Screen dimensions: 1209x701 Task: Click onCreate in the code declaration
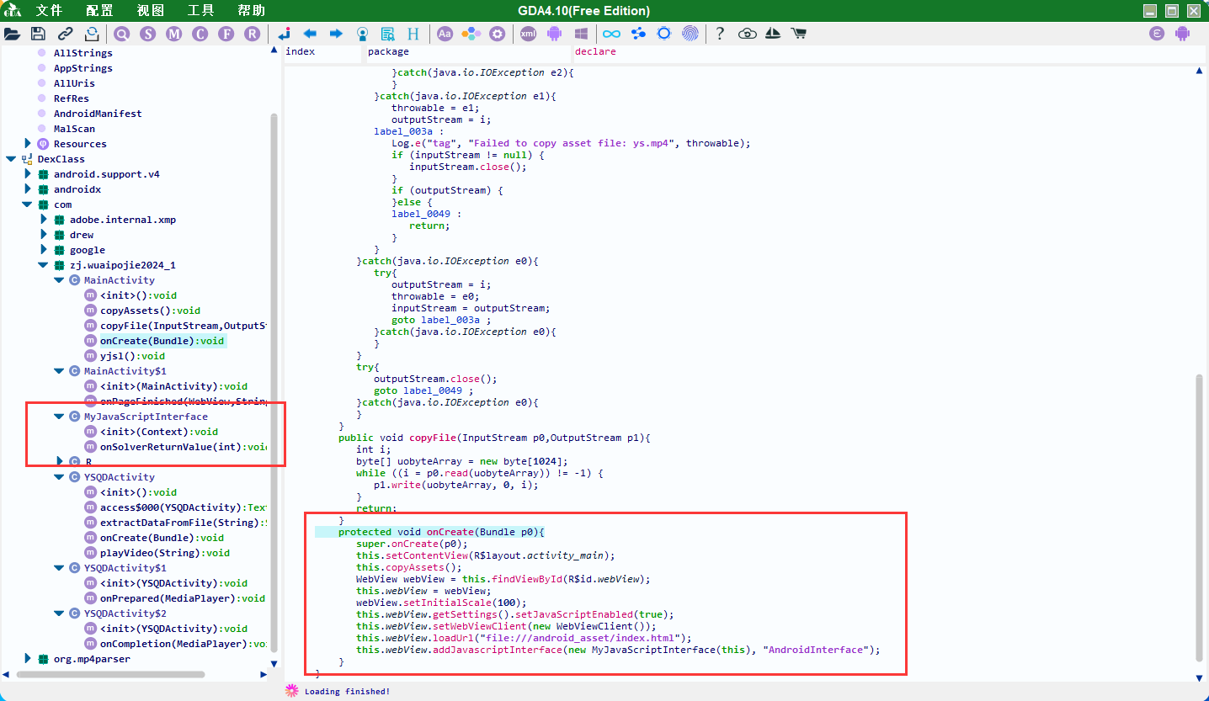(449, 533)
